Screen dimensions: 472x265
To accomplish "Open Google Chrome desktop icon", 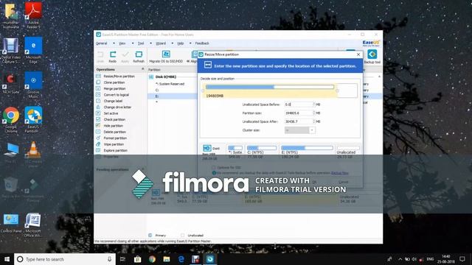I will coord(11,120).
